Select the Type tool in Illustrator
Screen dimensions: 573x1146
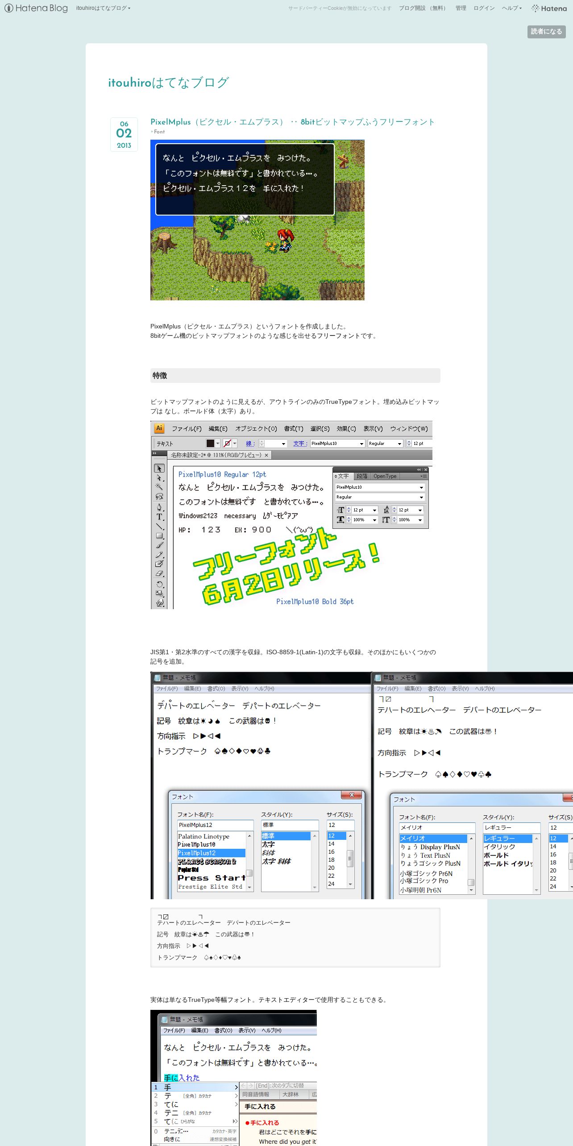(x=159, y=517)
